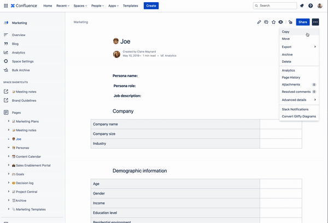Click the Confluence logo
The image size is (328, 223).
coord(24,5)
